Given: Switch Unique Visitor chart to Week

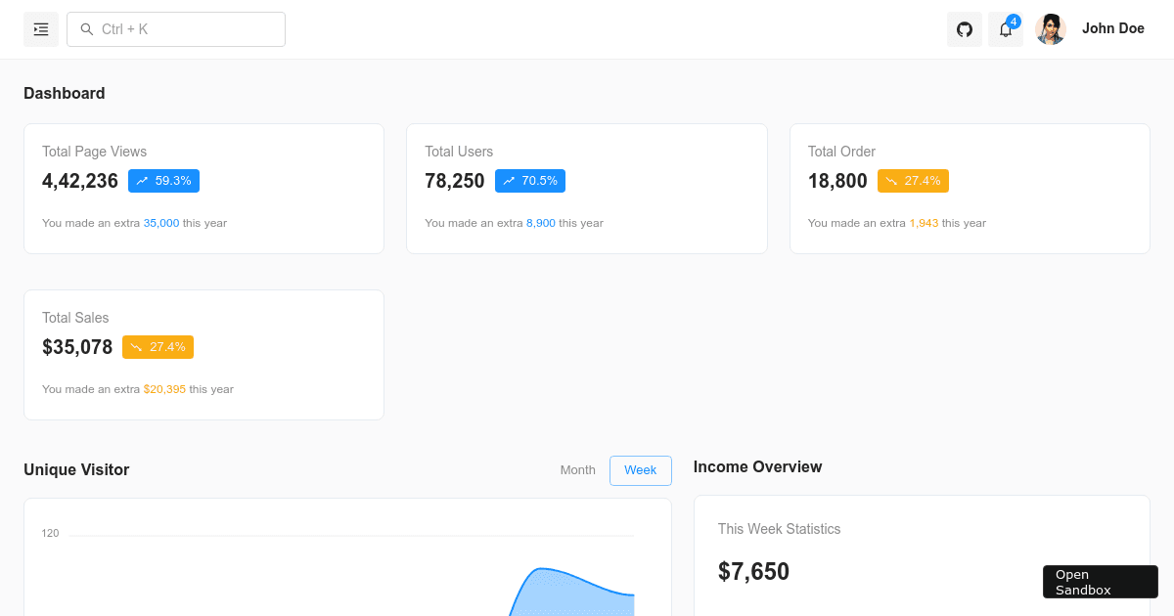Looking at the screenshot, I should [x=641, y=470].
